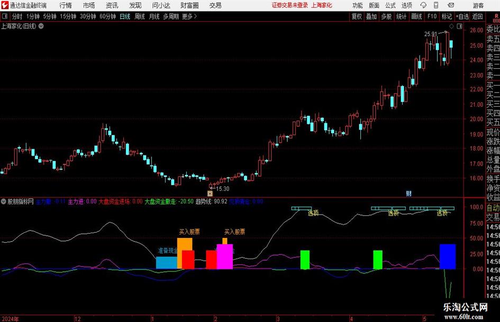Click the 主力进: 0.00 indicator value

coord(82,201)
